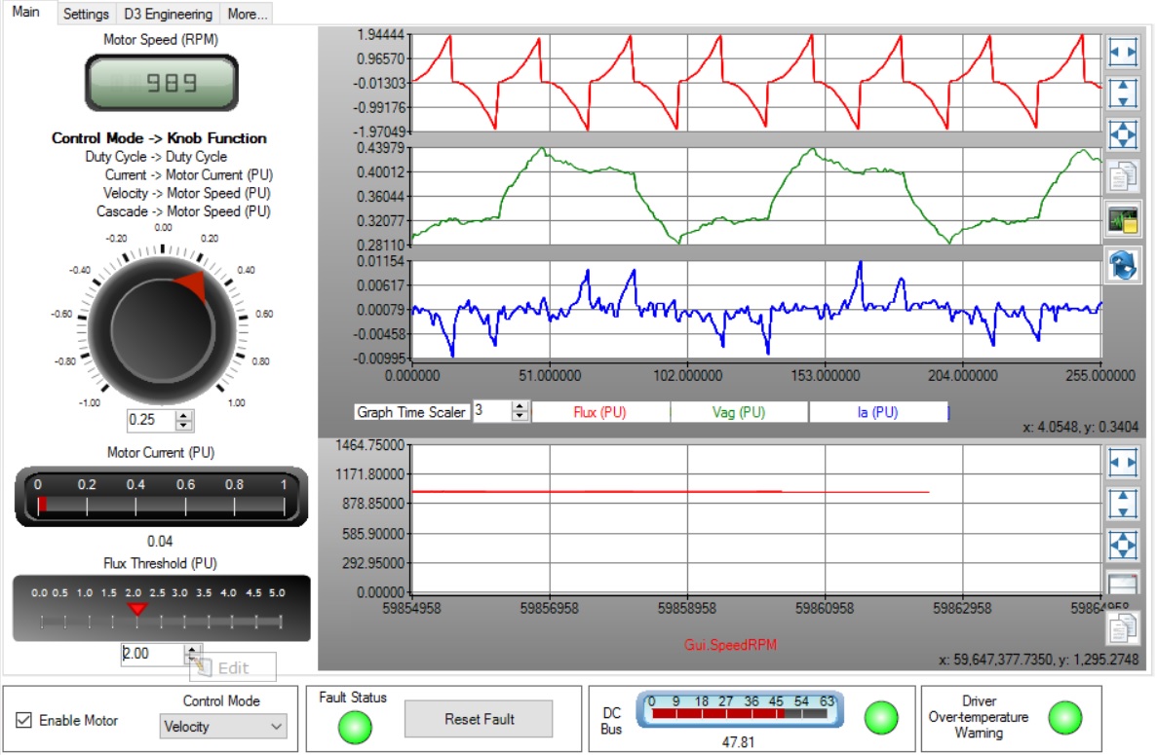The width and height of the screenshot is (1157, 755).
Task: Increase the Graph Time Scaler with up arrow
Action: pyautogui.click(x=520, y=406)
